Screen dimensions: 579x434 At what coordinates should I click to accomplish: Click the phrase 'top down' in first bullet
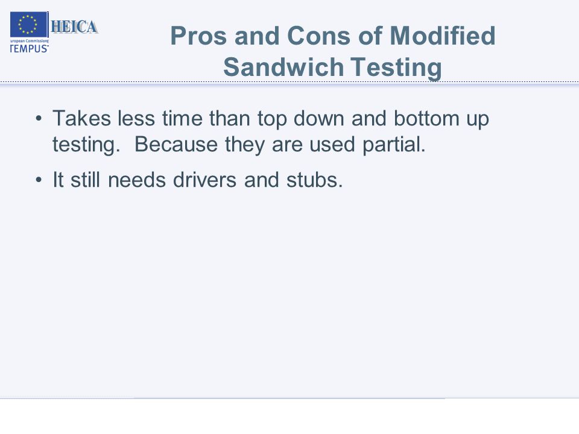point(301,119)
